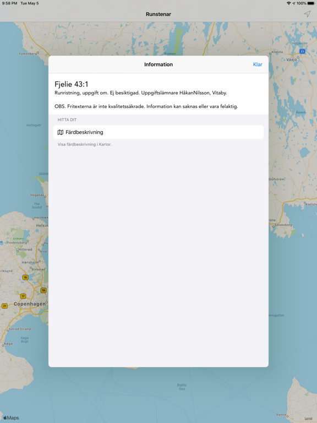317x423 pixels.
Task: Click the Växjö label on the map
Action: [x=291, y=59]
